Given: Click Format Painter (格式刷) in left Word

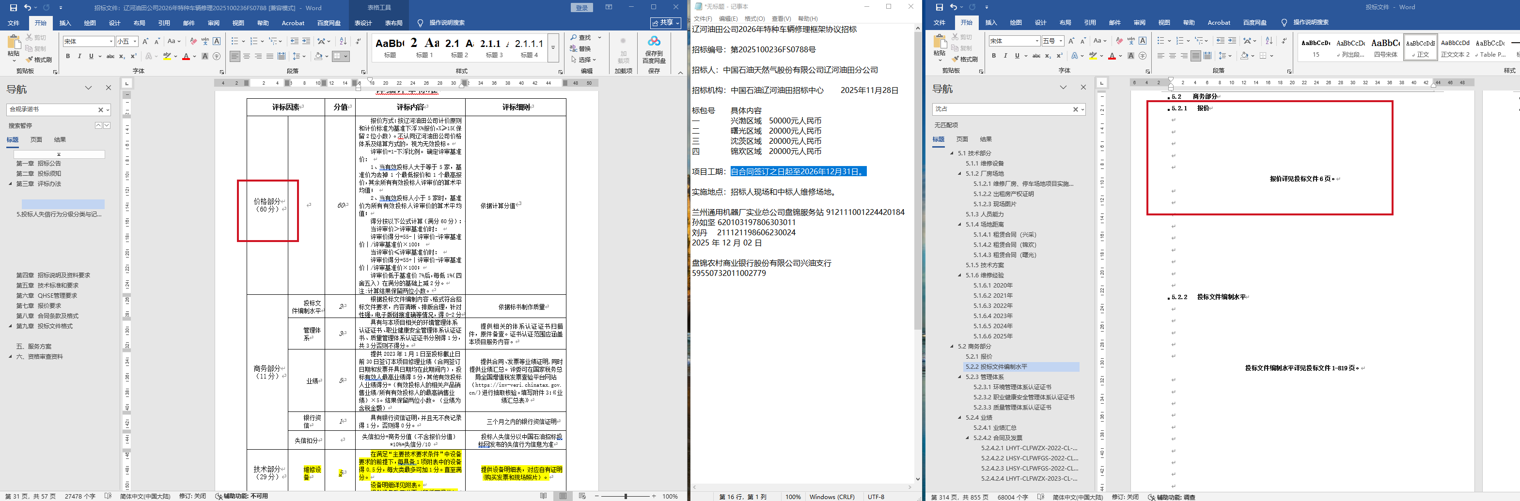Looking at the screenshot, I should click(x=39, y=60).
